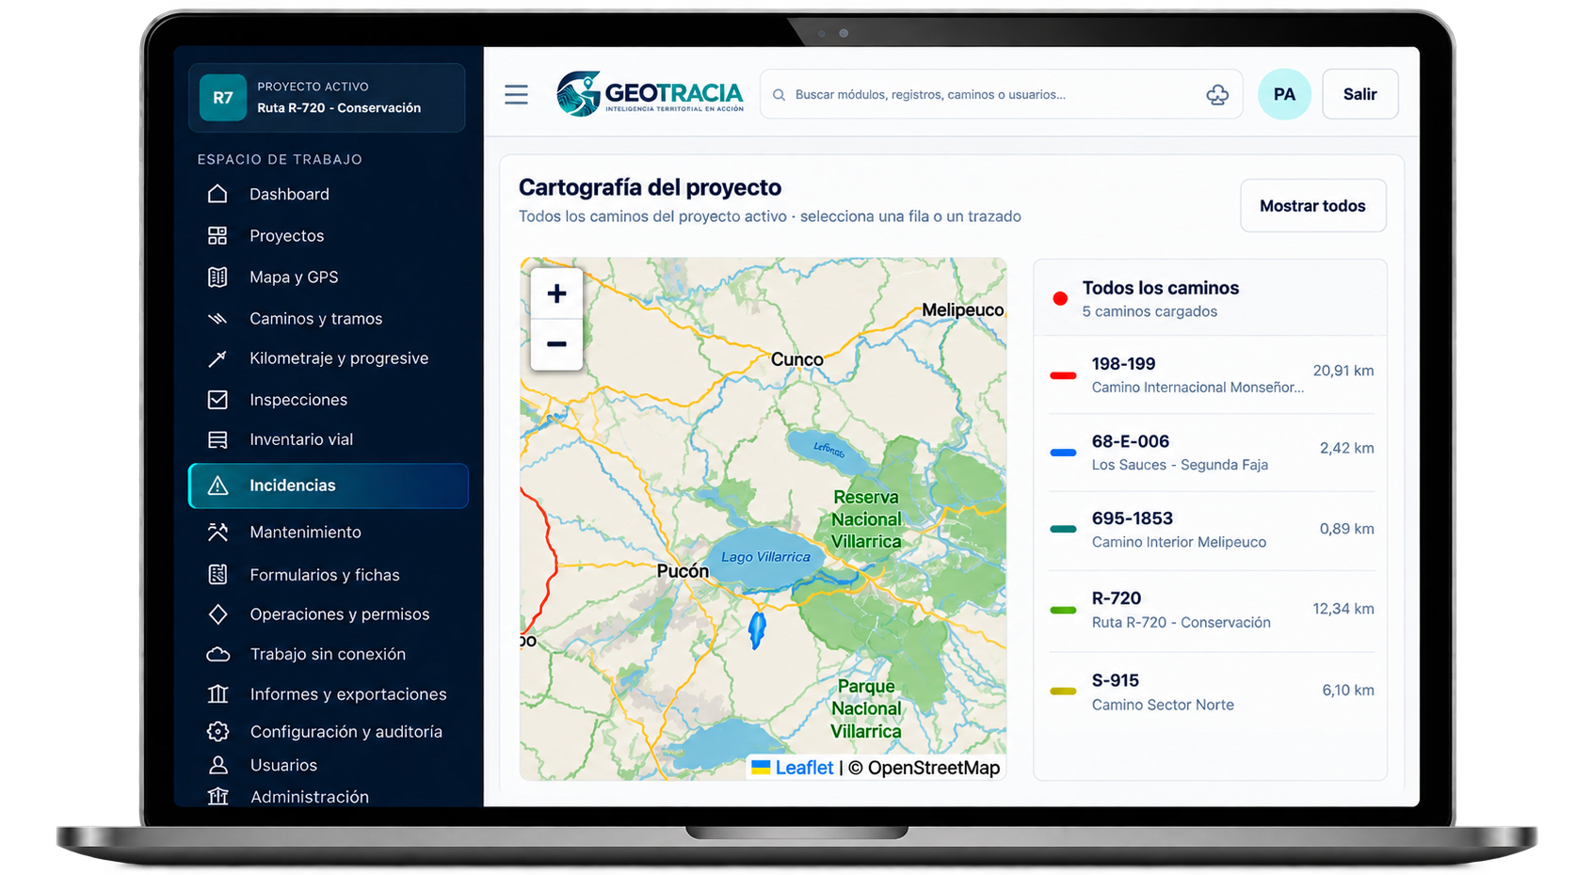This screenshot has width=1592, height=875.
Task: Click the Kilometraje y progresive icon
Action: coord(217,358)
